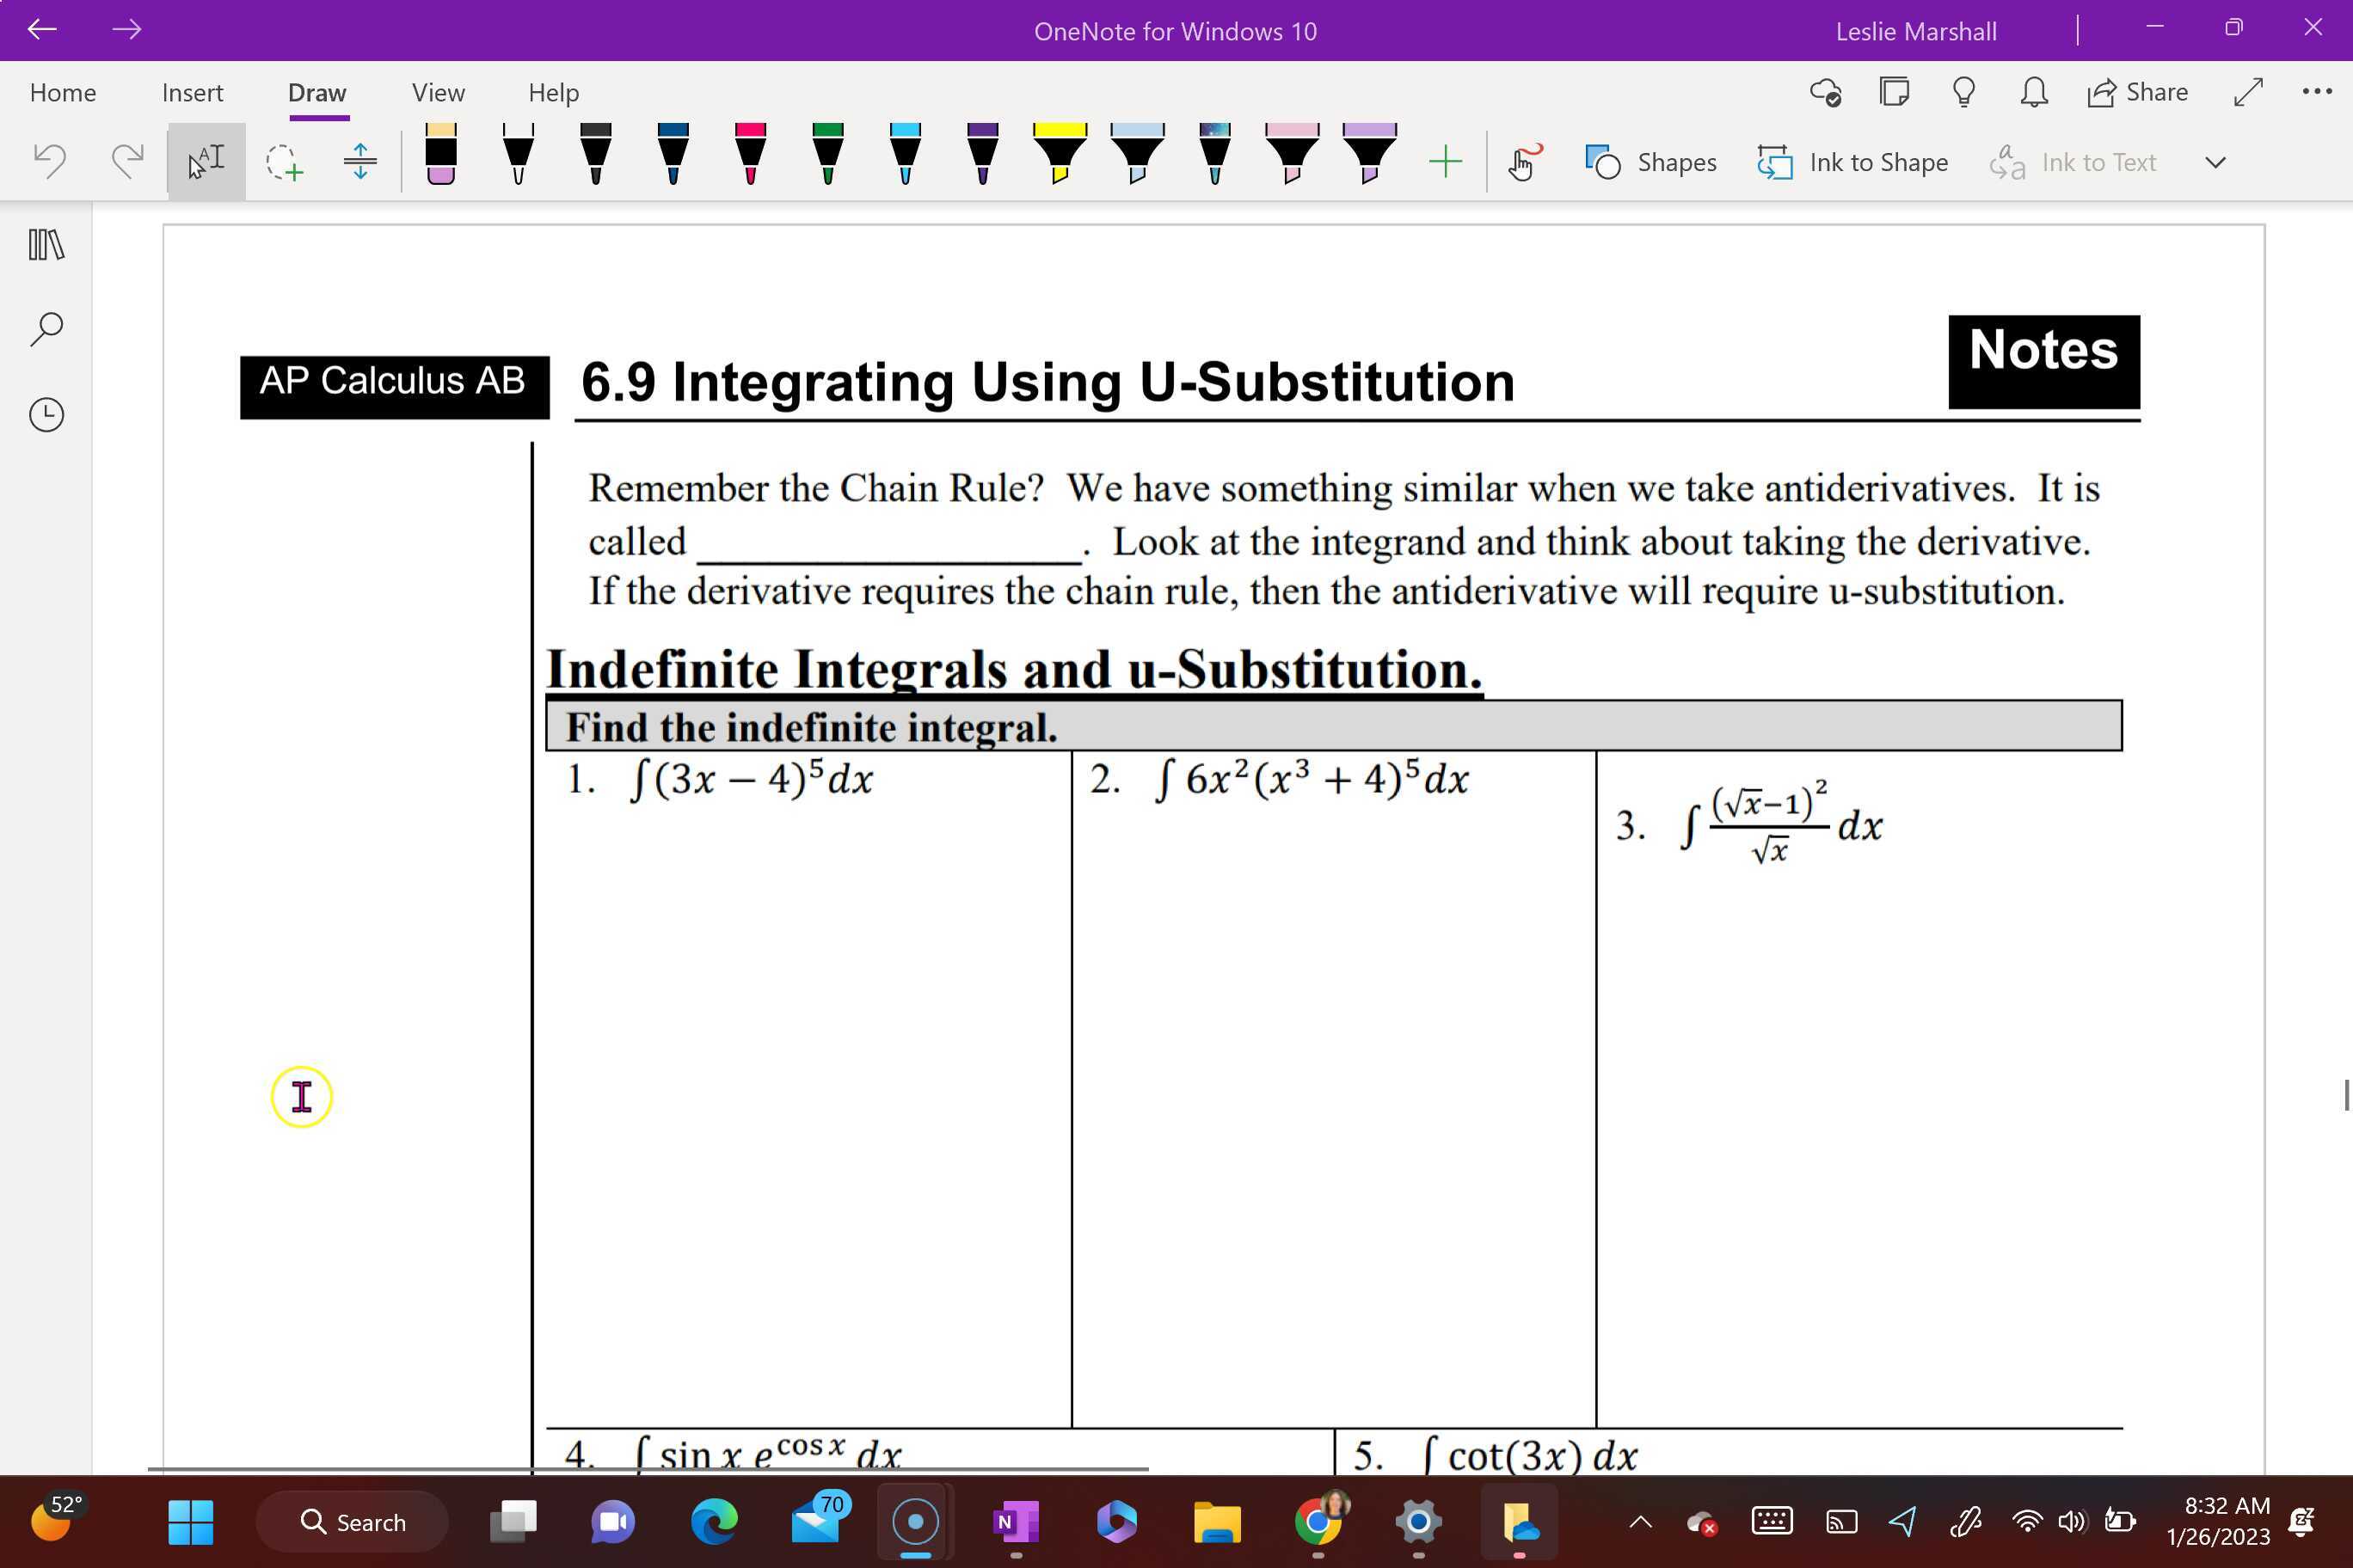Add a new pen with the plus button
2353x1568 pixels.
point(1444,160)
